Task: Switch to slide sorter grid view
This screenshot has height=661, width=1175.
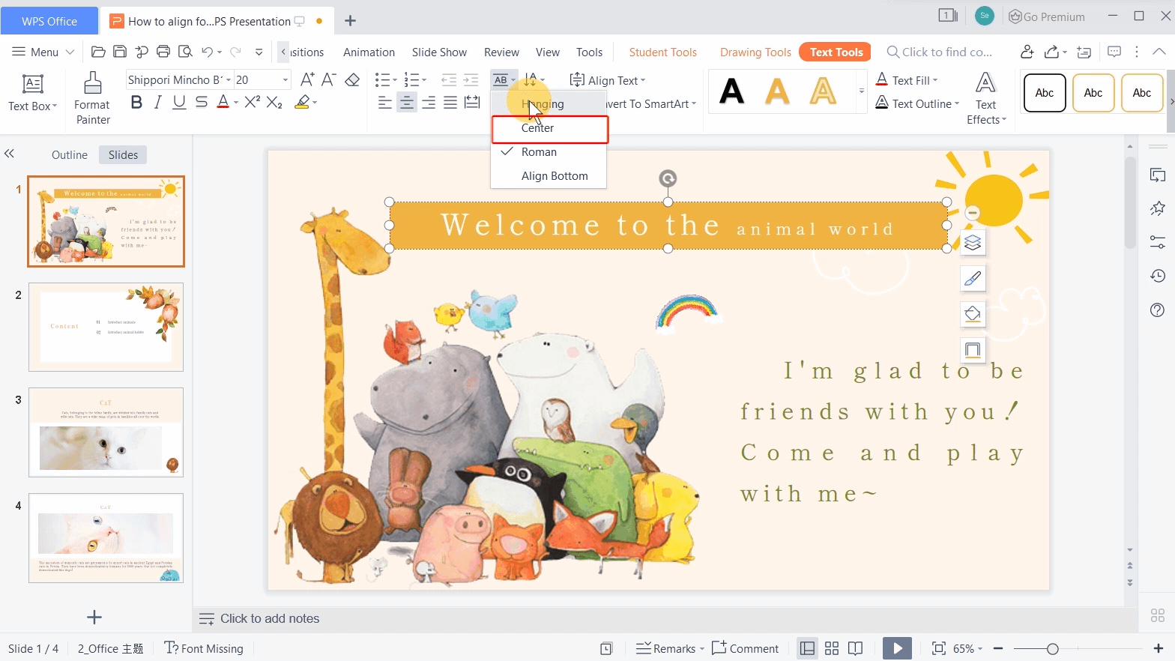Action: pyautogui.click(x=831, y=648)
